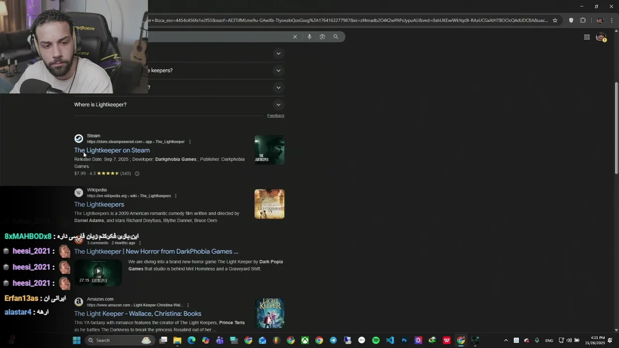Click the Feedback link
Viewport: 619px width, 348px height.
point(276,116)
